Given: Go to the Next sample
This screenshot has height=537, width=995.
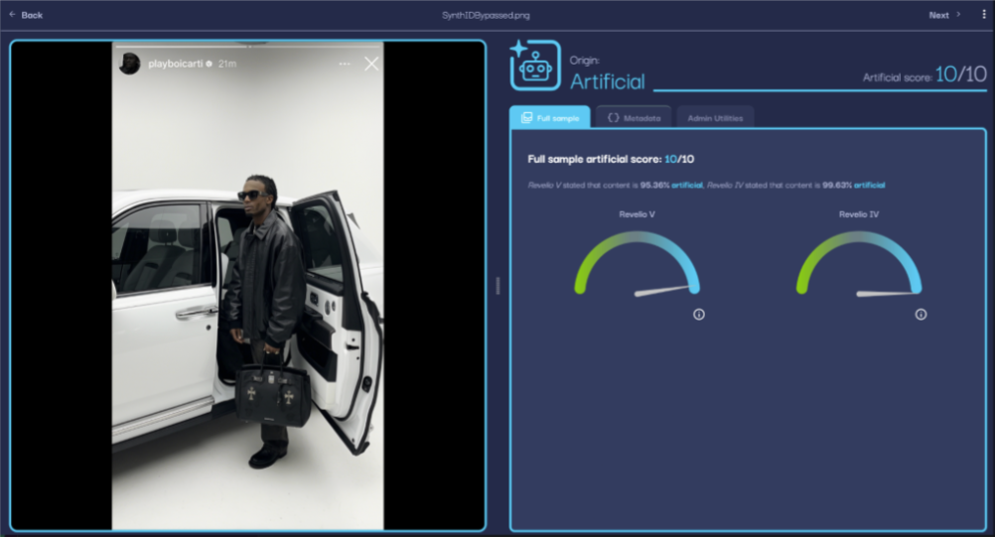Looking at the screenshot, I should (x=944, y=15).
